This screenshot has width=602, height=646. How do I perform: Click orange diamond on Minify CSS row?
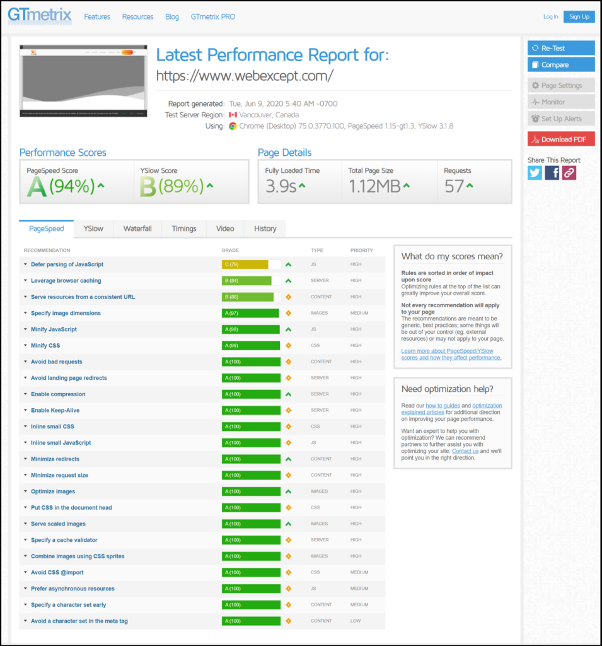point(288,346)
